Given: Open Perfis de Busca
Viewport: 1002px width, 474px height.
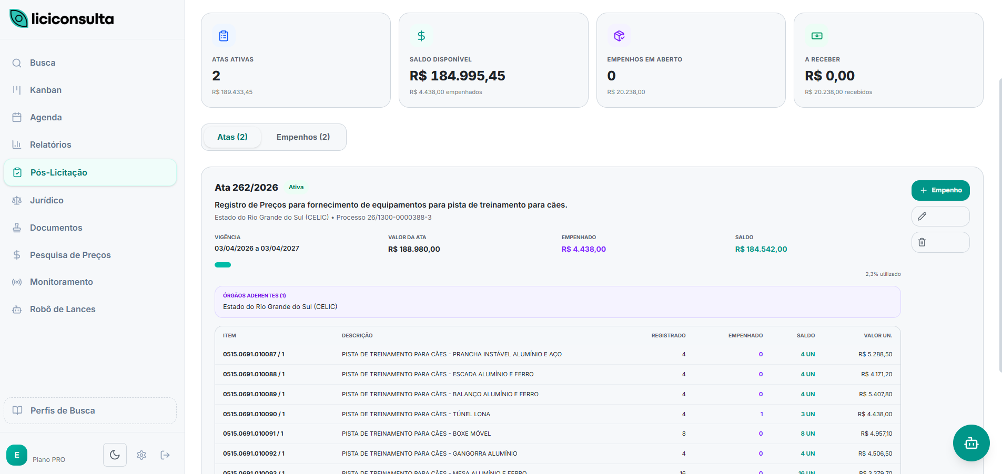Looking at the screenshot, I should pyautogui.click(x=90, y=410).
